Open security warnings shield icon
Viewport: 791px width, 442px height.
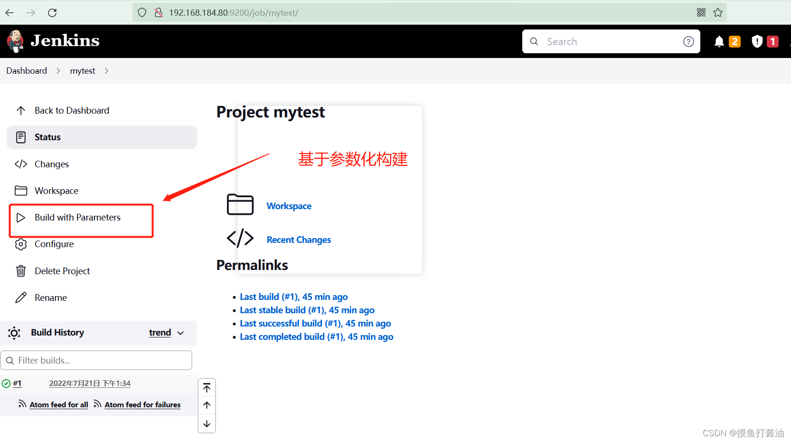point(757,42)
